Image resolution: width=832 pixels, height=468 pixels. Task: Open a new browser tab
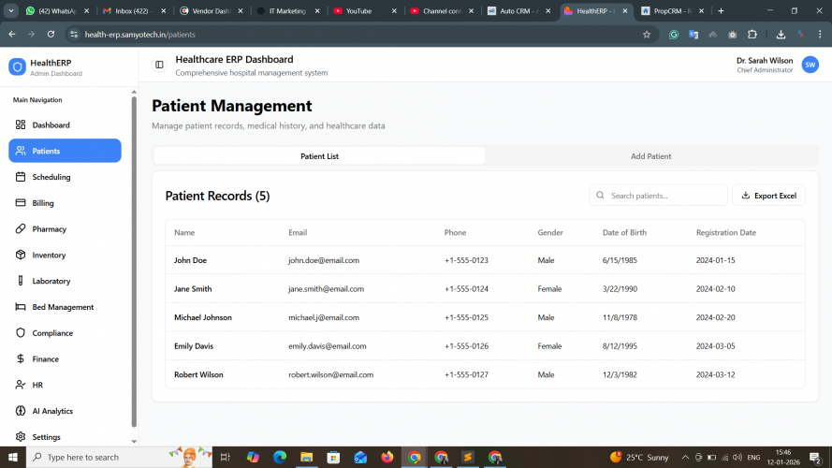tap(721, 10)
